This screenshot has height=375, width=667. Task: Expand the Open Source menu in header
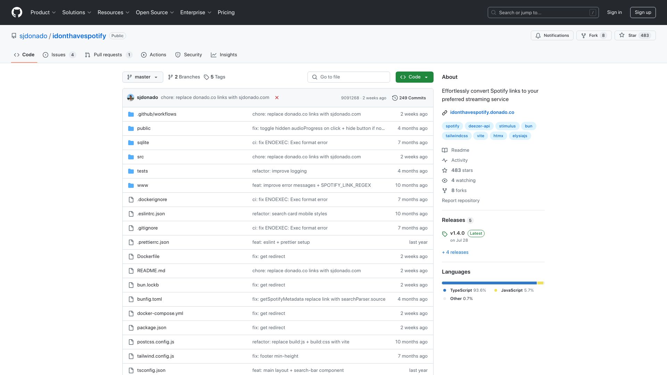[x=155, y=12]
